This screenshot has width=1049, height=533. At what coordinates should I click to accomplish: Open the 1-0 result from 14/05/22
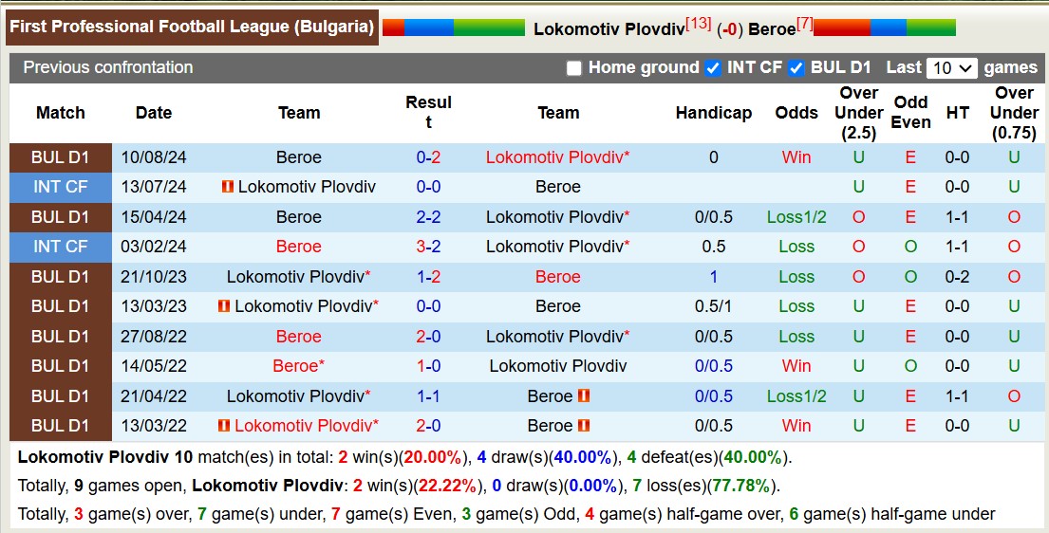428,366
